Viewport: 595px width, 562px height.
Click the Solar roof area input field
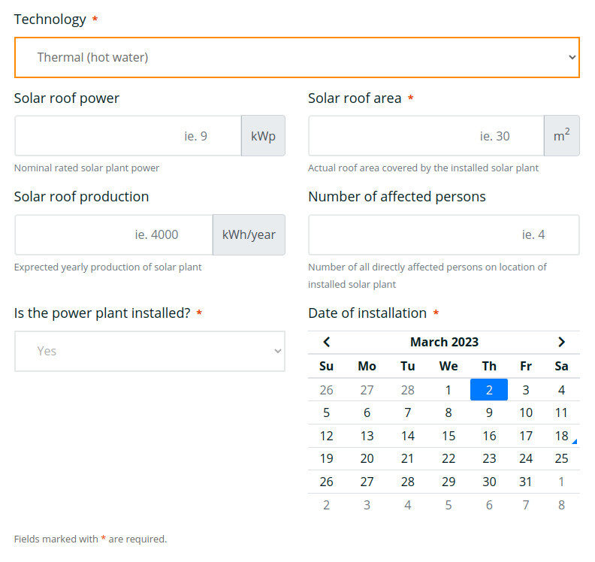click(425, 136)
